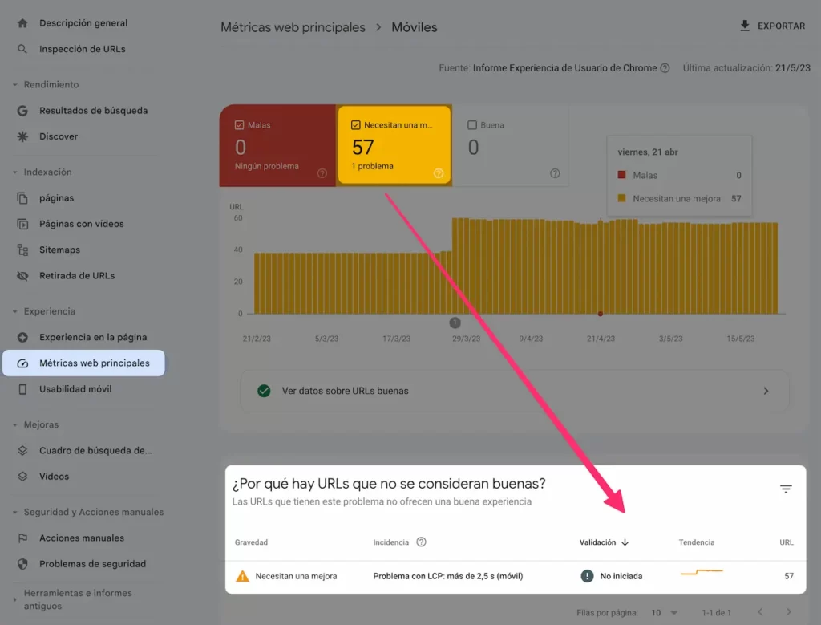
Task: Open the table filter icon
Action: 785,488
